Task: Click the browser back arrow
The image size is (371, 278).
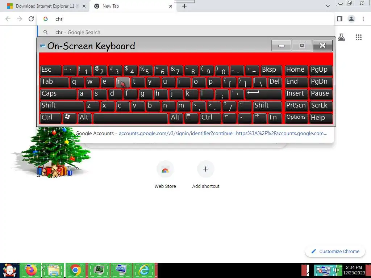Action: pos(8,19)
